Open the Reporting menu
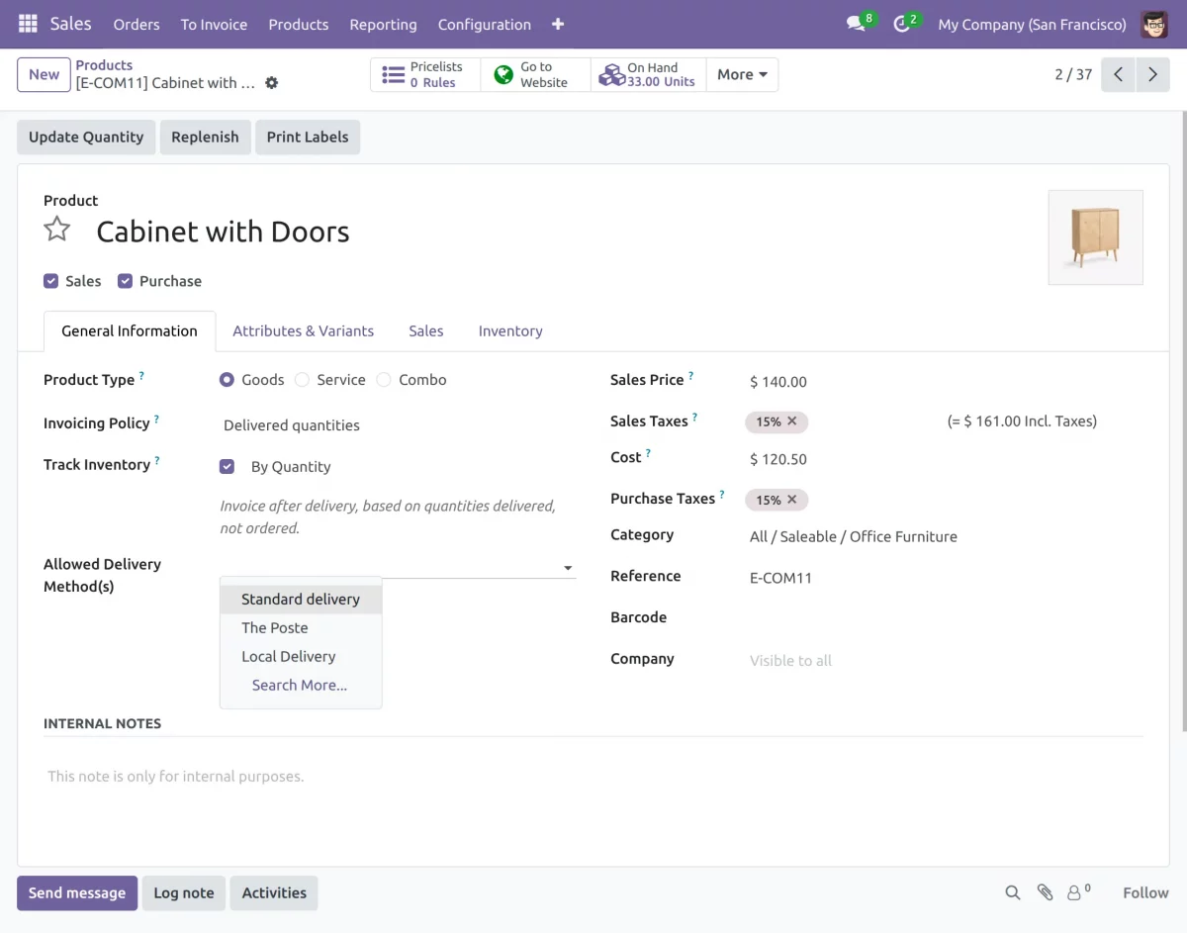1187x933 pixels. (x=383, y=24)
